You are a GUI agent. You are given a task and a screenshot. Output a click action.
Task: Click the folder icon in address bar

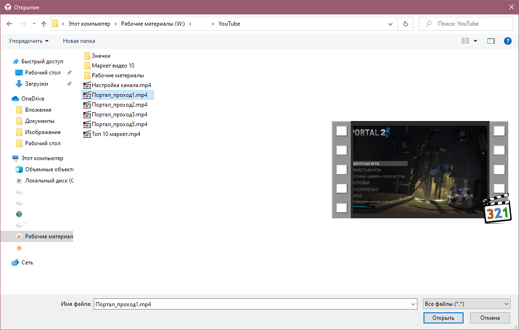55,24
